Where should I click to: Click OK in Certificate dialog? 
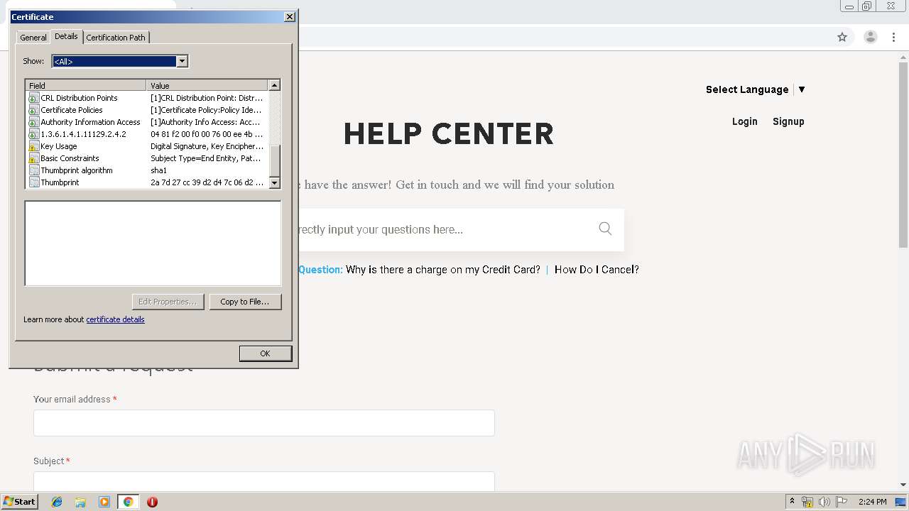(265, 353)
